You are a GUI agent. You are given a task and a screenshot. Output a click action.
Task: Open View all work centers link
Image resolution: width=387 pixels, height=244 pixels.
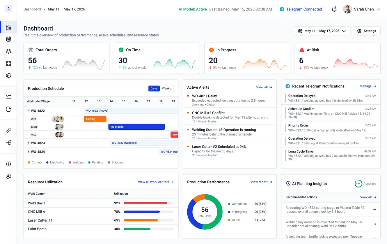(156, 182)
